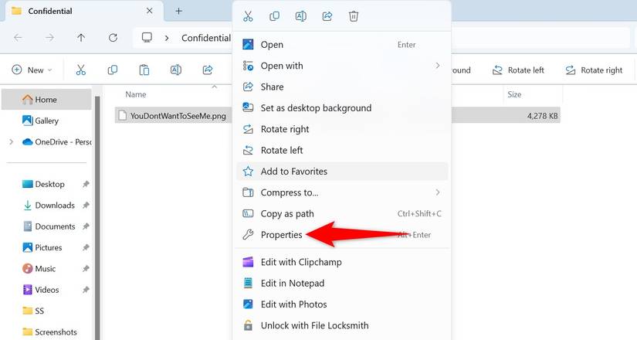Select Set as desktop background
Screen dimensions: 637x340
[342, 108]
